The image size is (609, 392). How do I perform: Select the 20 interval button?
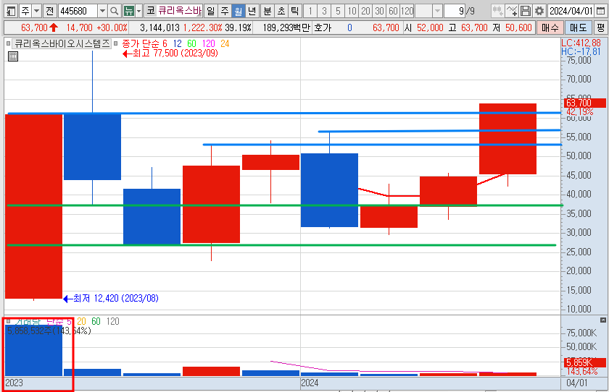pos(365,11)
